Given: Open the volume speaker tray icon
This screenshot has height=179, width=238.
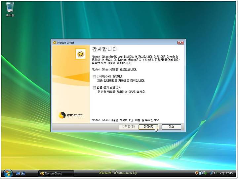Looking at the screenshot, I should coord(216,173).
